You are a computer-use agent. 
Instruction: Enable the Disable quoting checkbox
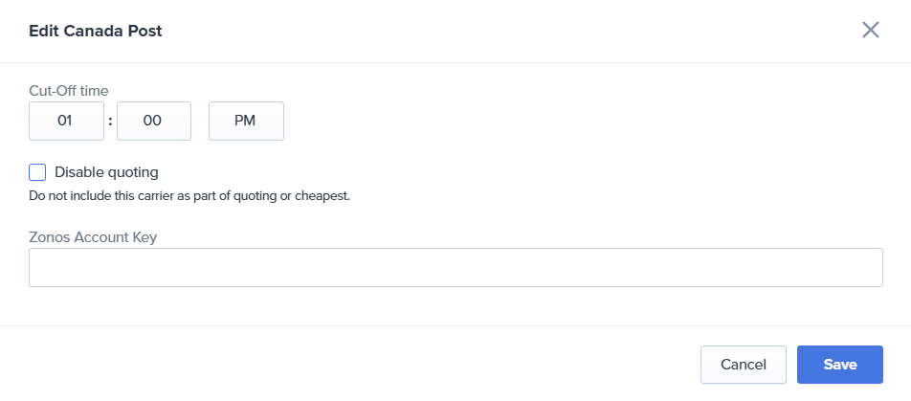37,172
